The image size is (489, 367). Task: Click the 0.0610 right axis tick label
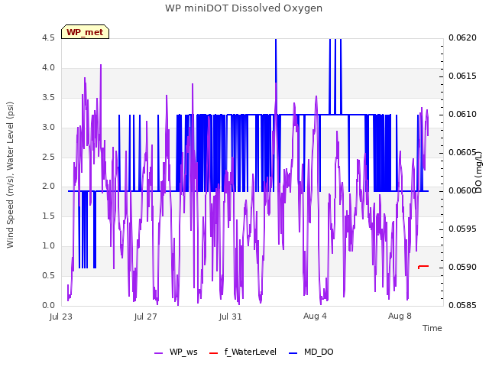pyautogui.click(x=462, y=114)
